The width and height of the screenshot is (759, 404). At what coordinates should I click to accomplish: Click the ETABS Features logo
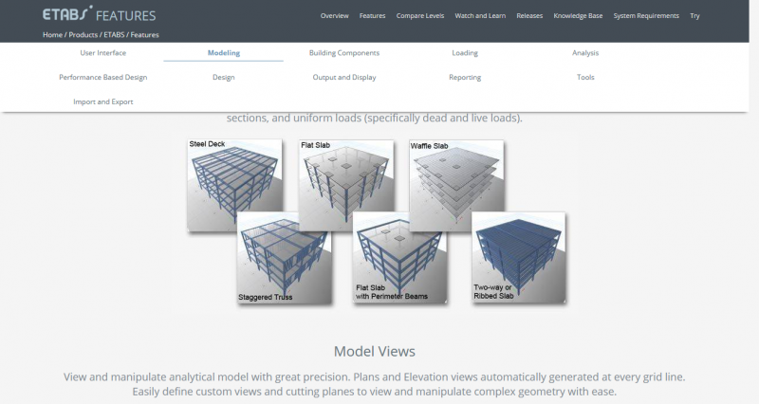coord(100,14)
